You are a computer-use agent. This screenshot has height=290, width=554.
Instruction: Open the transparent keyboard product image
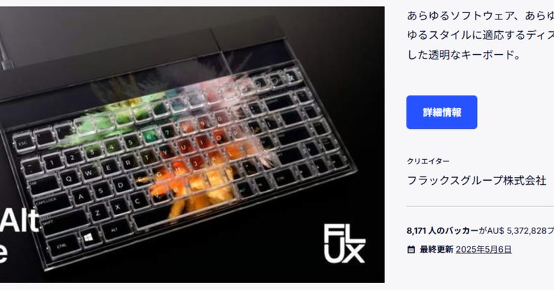(193, 145)
